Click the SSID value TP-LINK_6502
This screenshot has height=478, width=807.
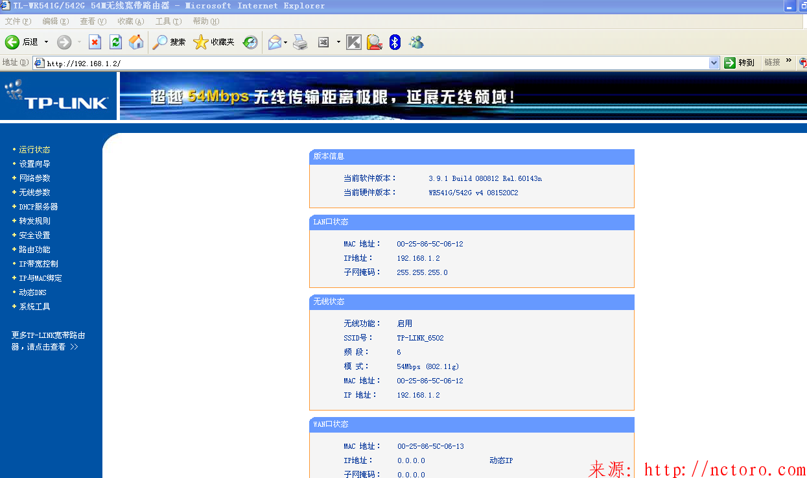420,338
